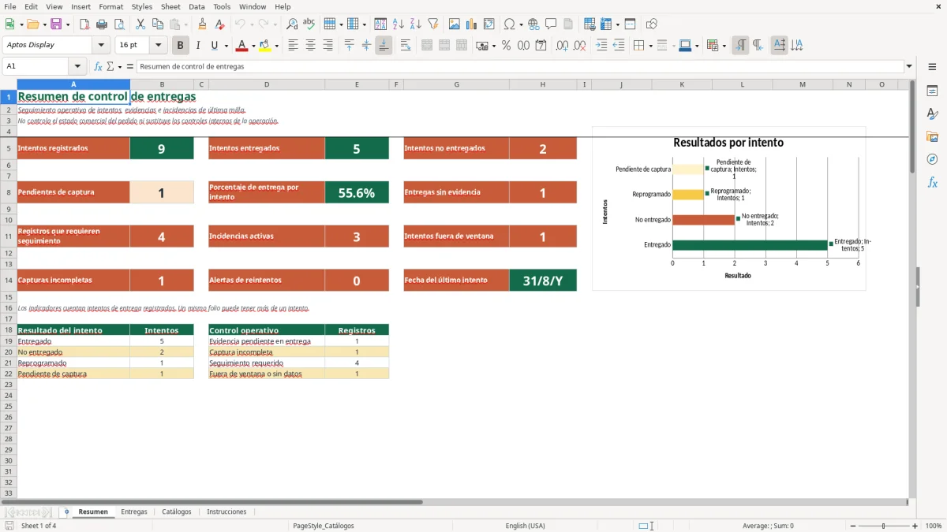Toggle the Align Bottom button
Viewport: 947px width, 532px height.
[x=384, y=46]
